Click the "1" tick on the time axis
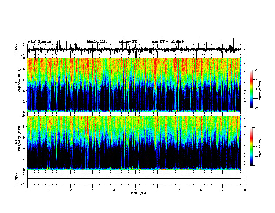Image resolution: width=275 pixels, height=213 pixels. (x=49, y=190)
